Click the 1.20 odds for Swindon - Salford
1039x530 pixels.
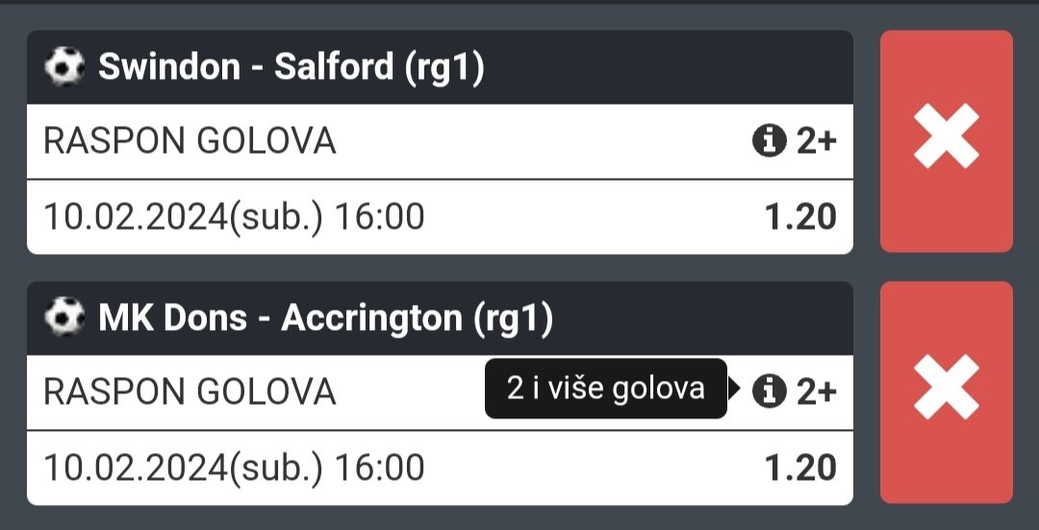pyautogui.click(x=800, y=216)
